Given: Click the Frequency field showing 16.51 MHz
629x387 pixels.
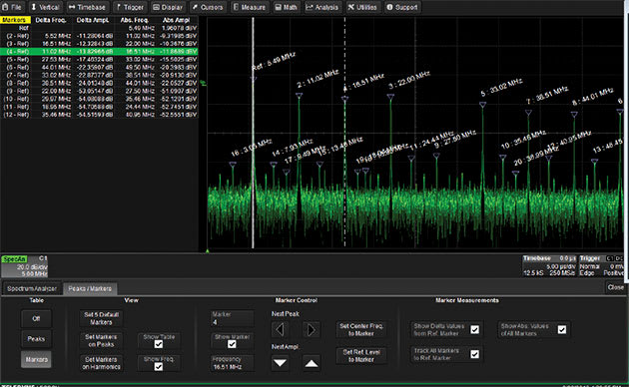Looking at the screenshot, I should 232,363.
